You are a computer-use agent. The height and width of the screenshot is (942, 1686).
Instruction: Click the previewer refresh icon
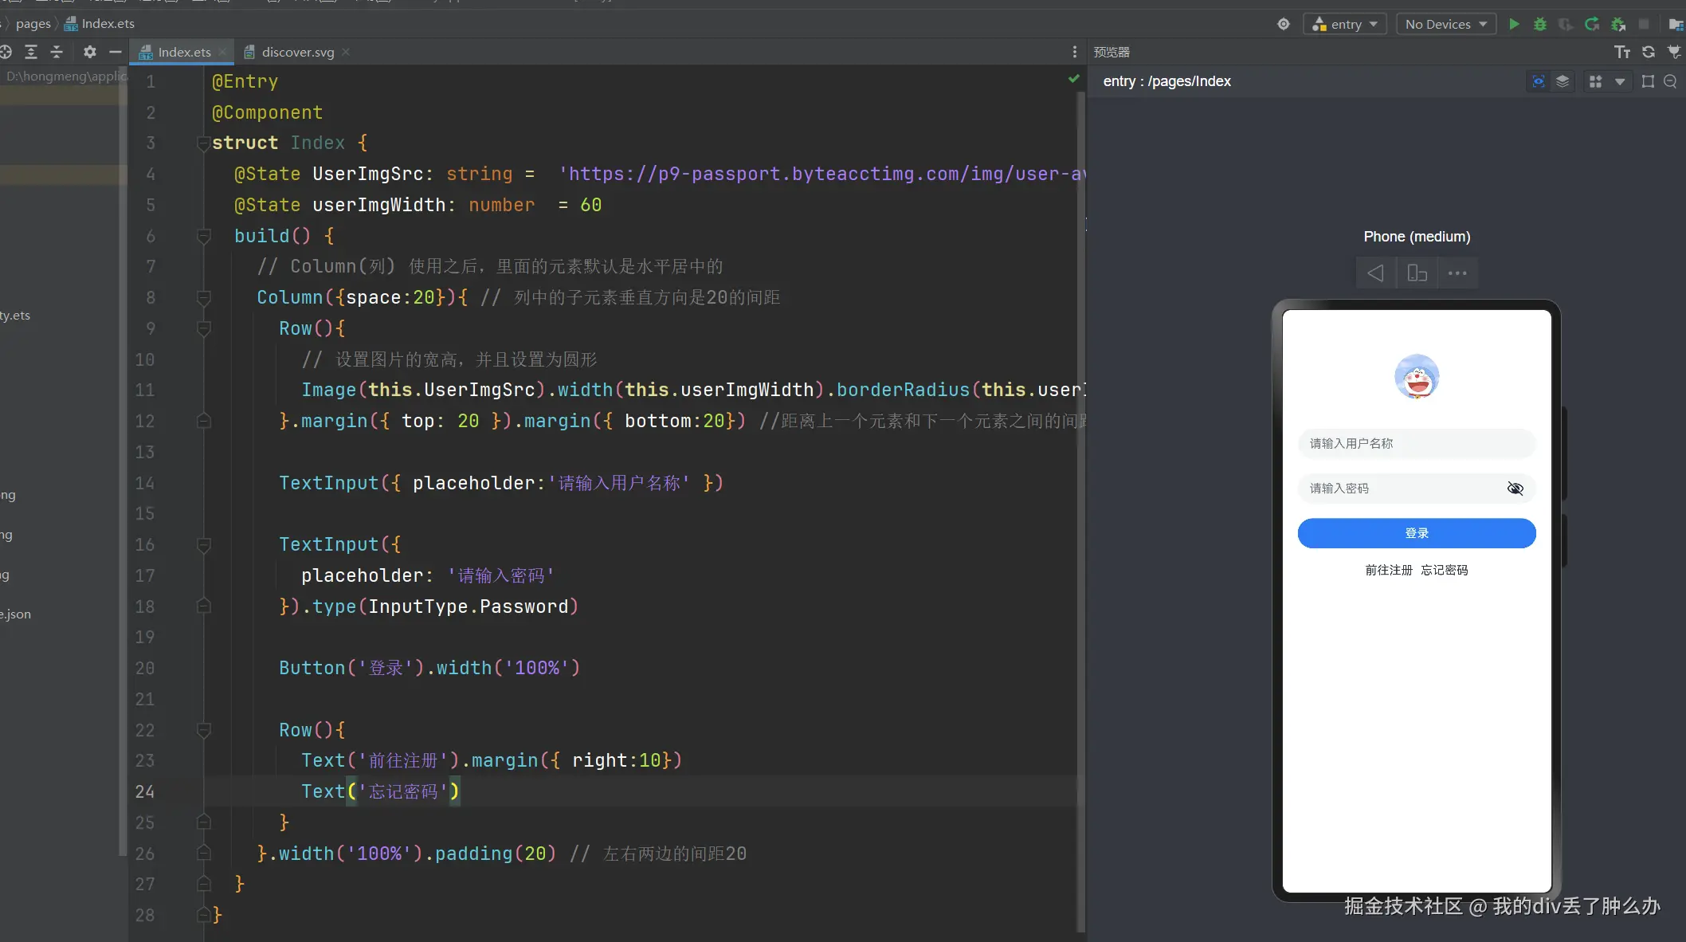pos(1649,52)
